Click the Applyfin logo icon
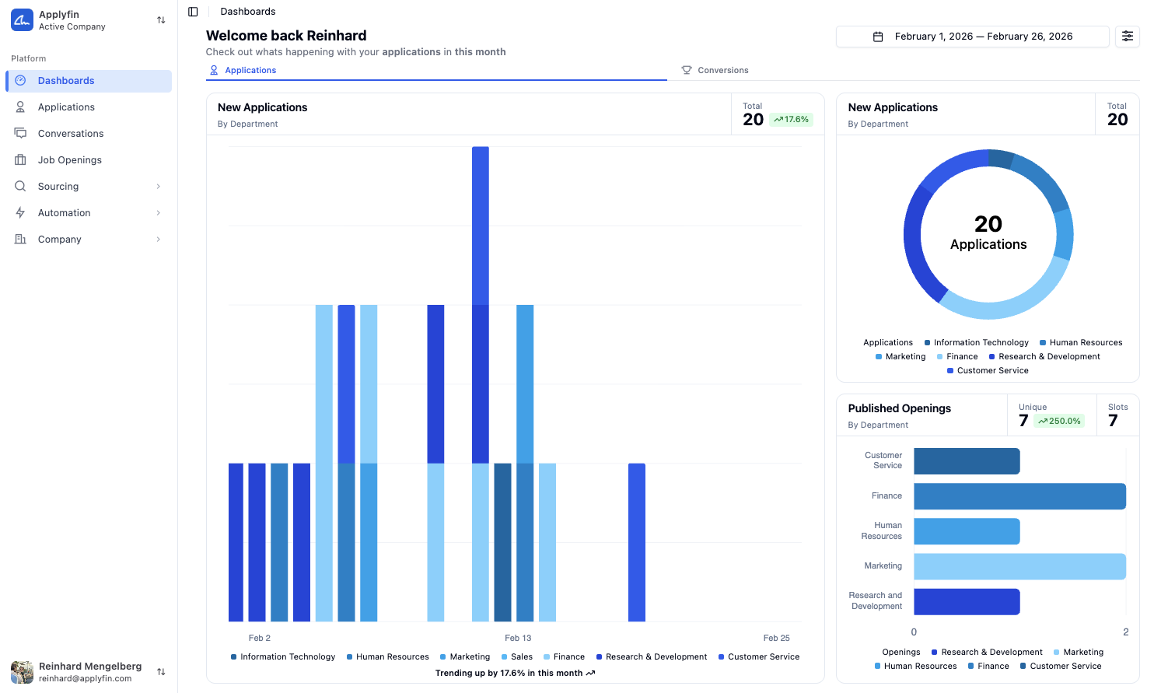Image resolution: width=1168 pixels, height=693 pixels. 22,20
